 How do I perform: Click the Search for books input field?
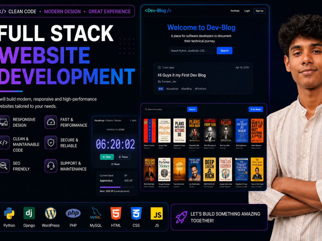166,109
